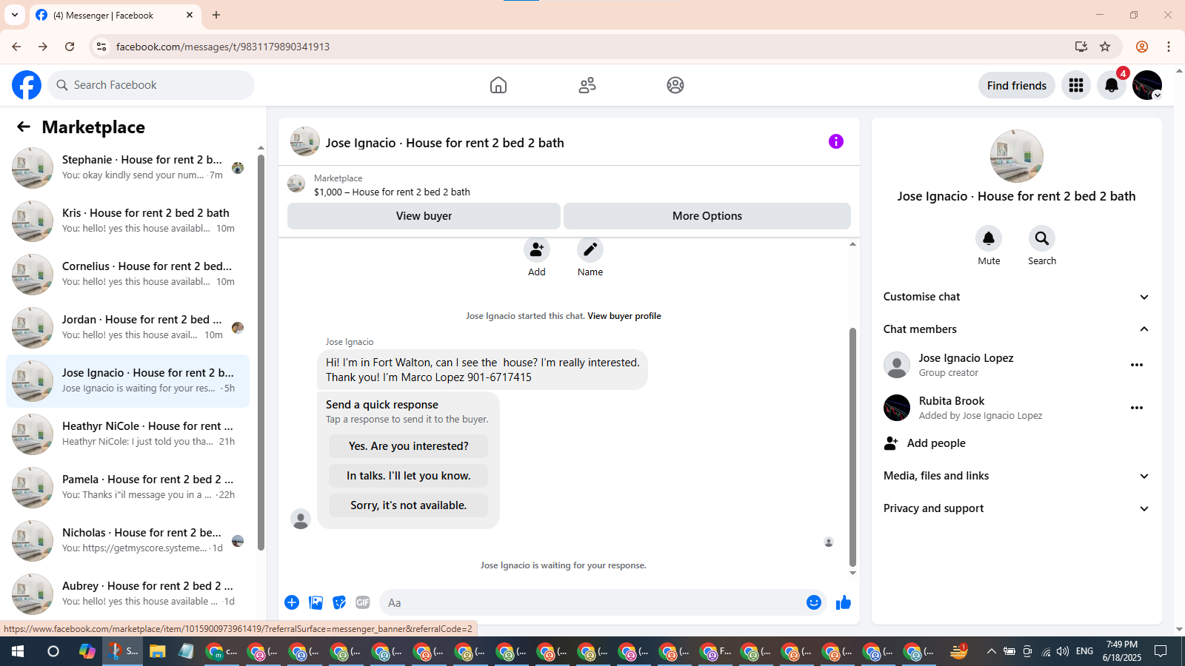Viewport: 1185px width, 666px height.
Task: Open Aubrey House for rent conversation
Action: pyautogui.click(x=127, y=594)
